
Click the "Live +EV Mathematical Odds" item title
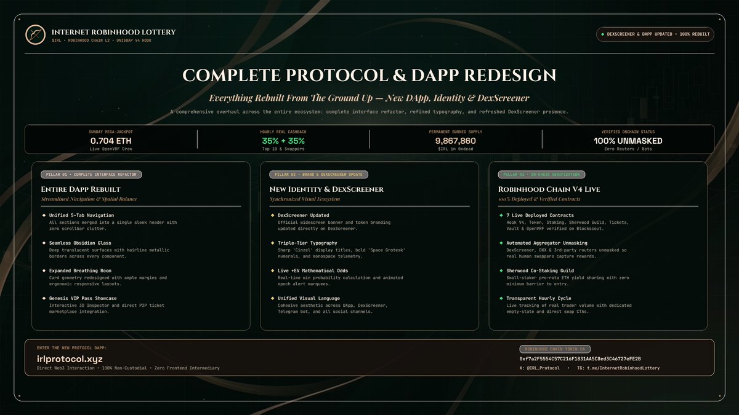click(x=313, y=271)
